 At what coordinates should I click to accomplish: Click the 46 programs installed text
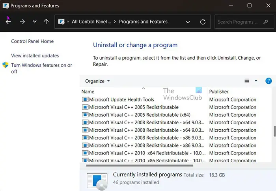click(136, 182)
